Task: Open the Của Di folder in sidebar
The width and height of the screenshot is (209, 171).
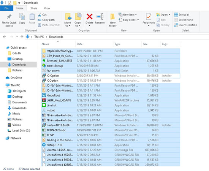Action: [x=14, y=53]
